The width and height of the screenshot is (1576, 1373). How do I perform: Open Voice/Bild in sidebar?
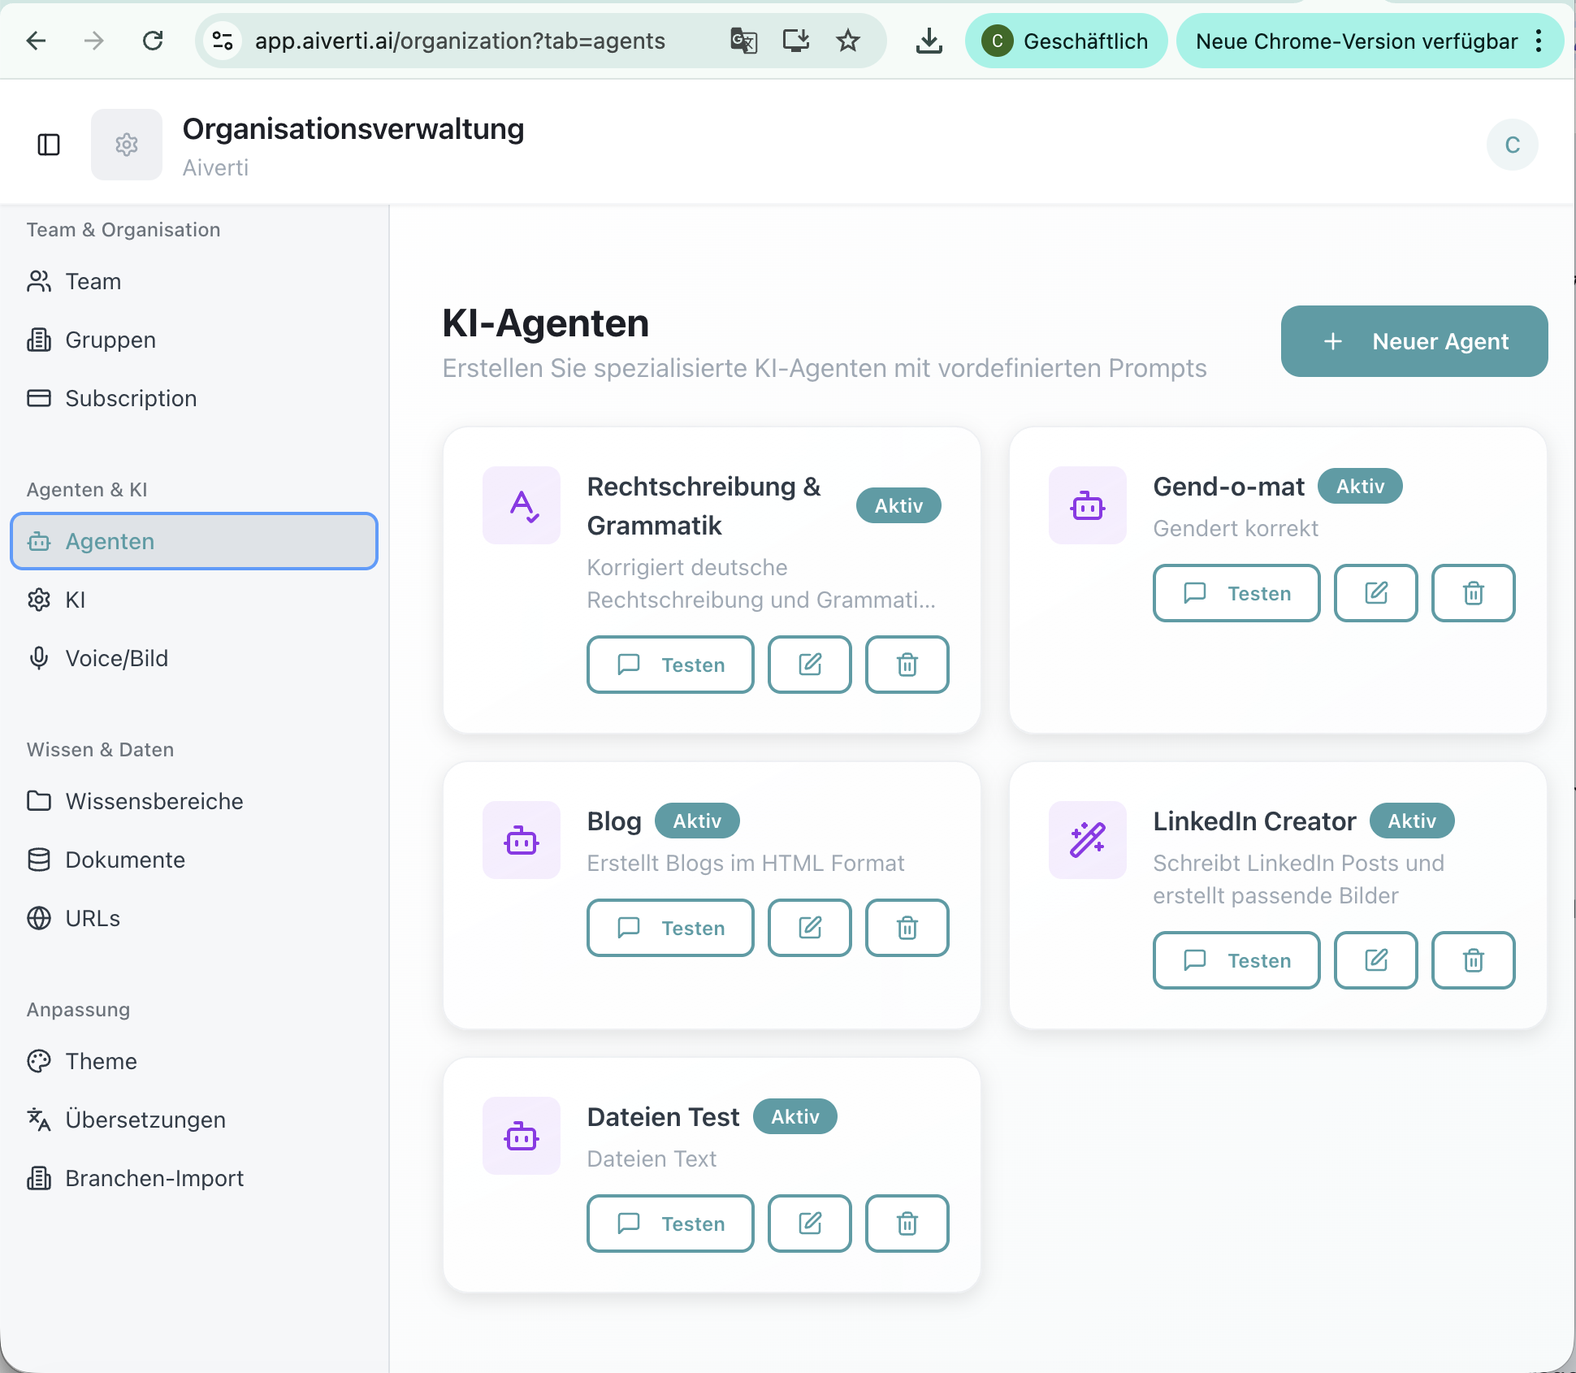click(116, 658)
